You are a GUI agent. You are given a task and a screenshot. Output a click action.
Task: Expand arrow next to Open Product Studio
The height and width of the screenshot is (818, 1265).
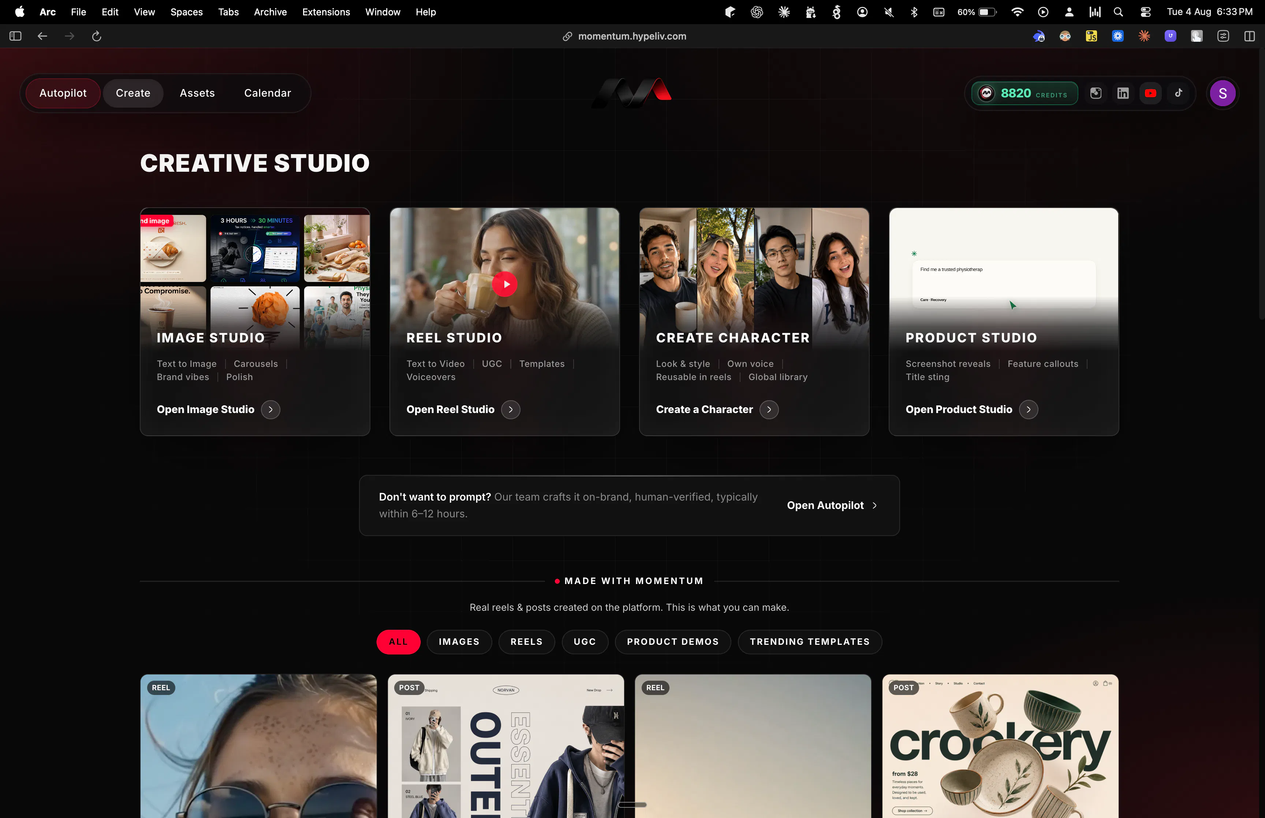pos(1029,409)
